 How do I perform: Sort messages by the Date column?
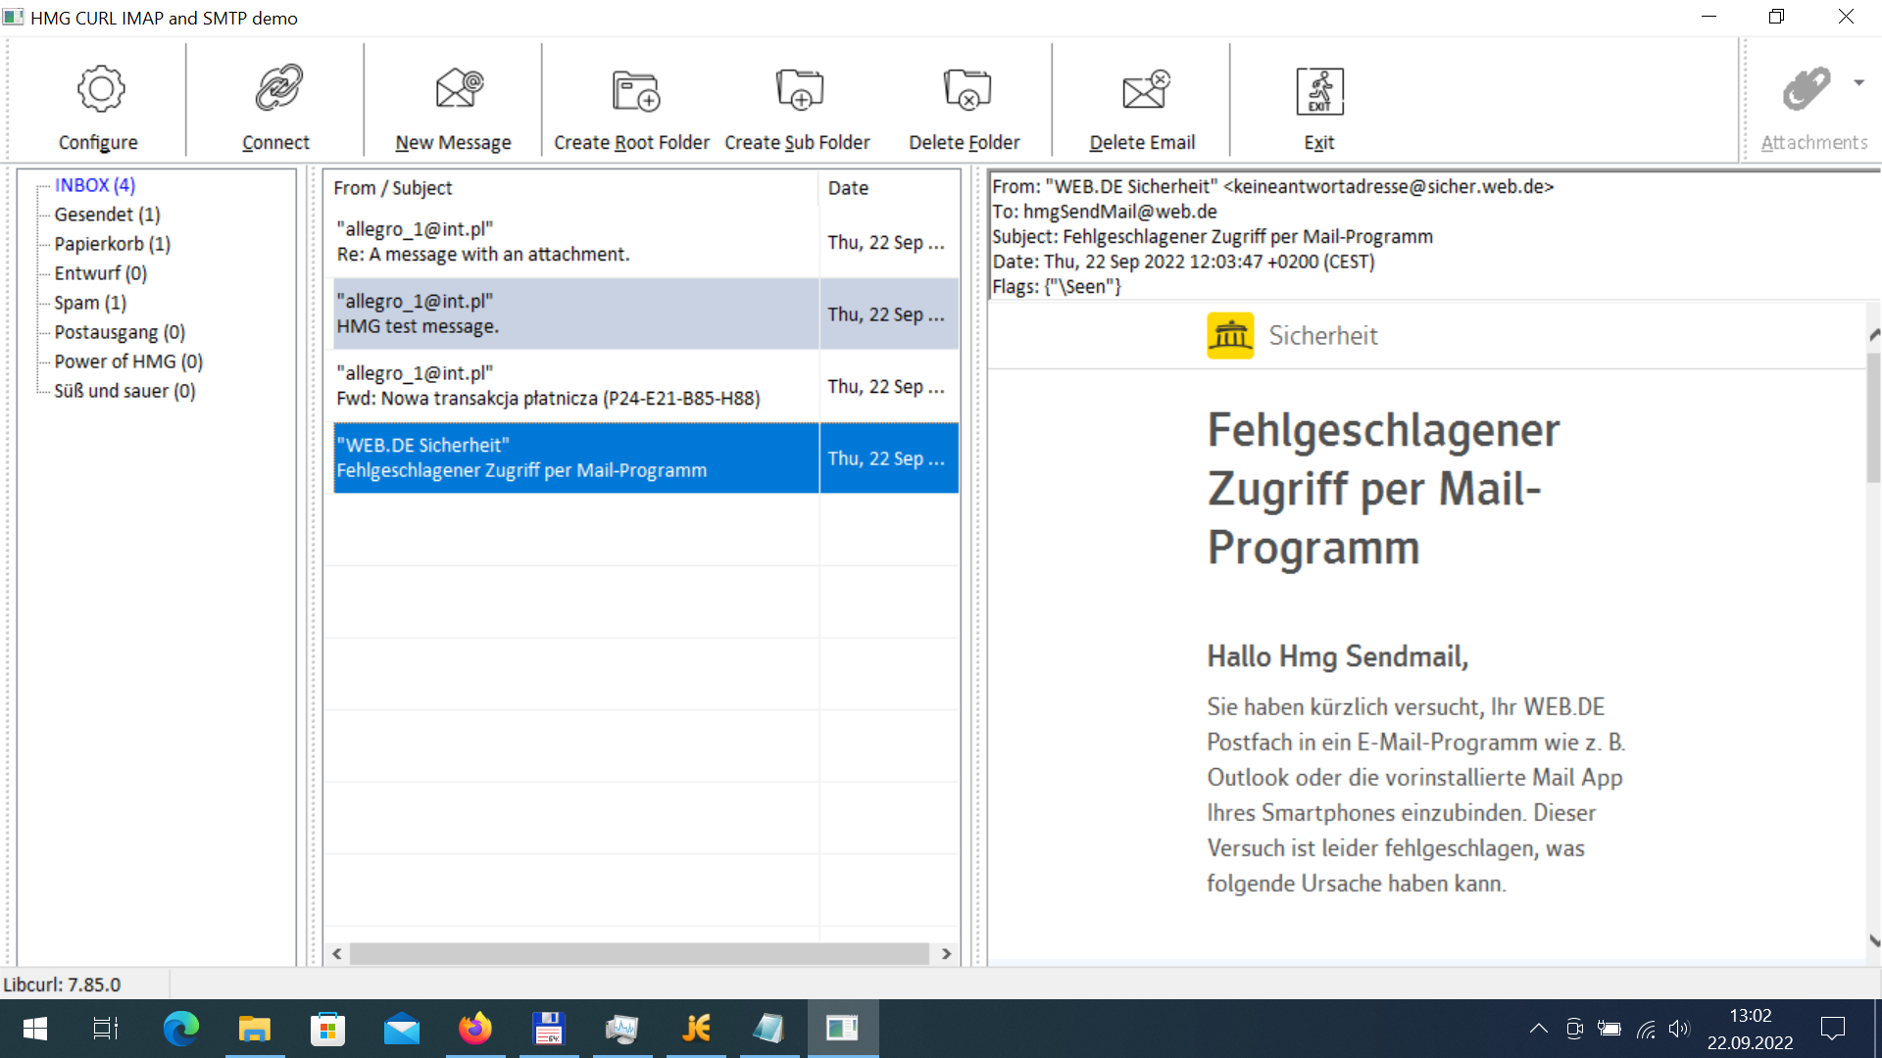(848, 187)
